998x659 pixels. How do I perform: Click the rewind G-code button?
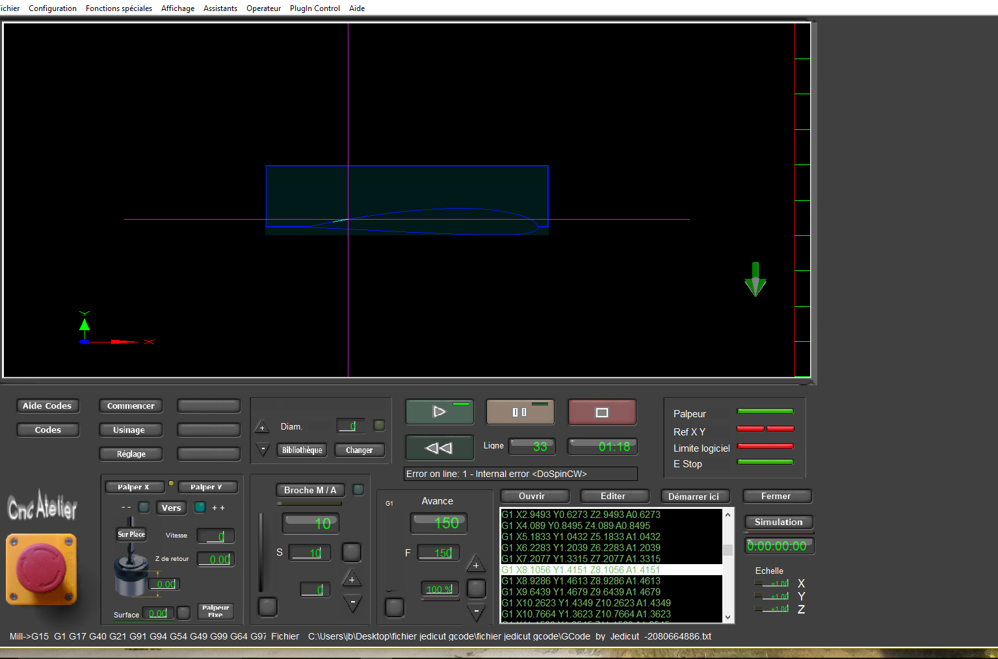(x=440, y=448)
